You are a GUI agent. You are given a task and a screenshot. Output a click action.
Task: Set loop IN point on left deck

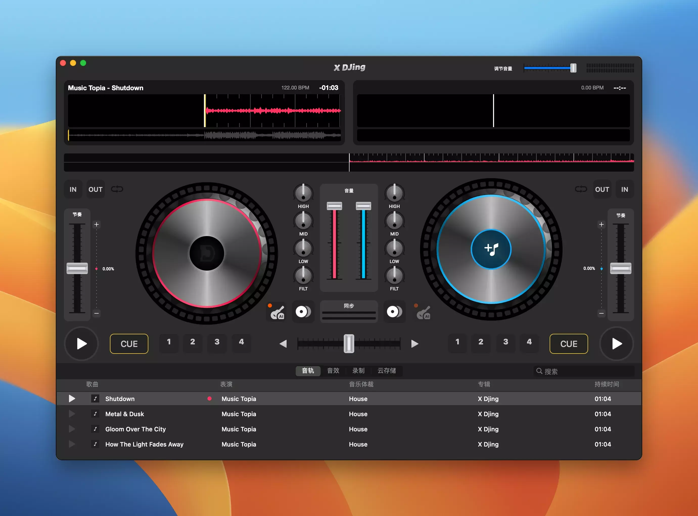[73, 189]
